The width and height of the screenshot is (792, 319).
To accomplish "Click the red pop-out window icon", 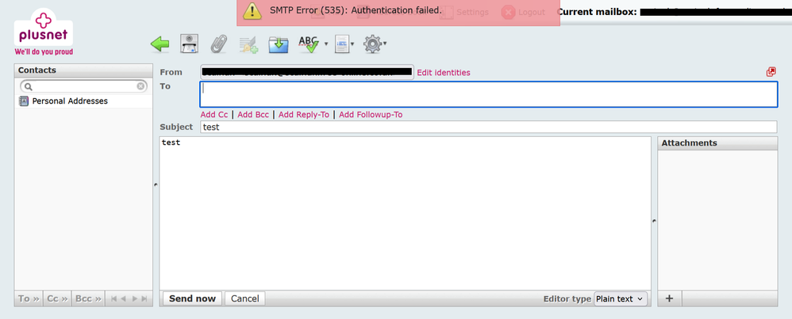I will [771, 72].
